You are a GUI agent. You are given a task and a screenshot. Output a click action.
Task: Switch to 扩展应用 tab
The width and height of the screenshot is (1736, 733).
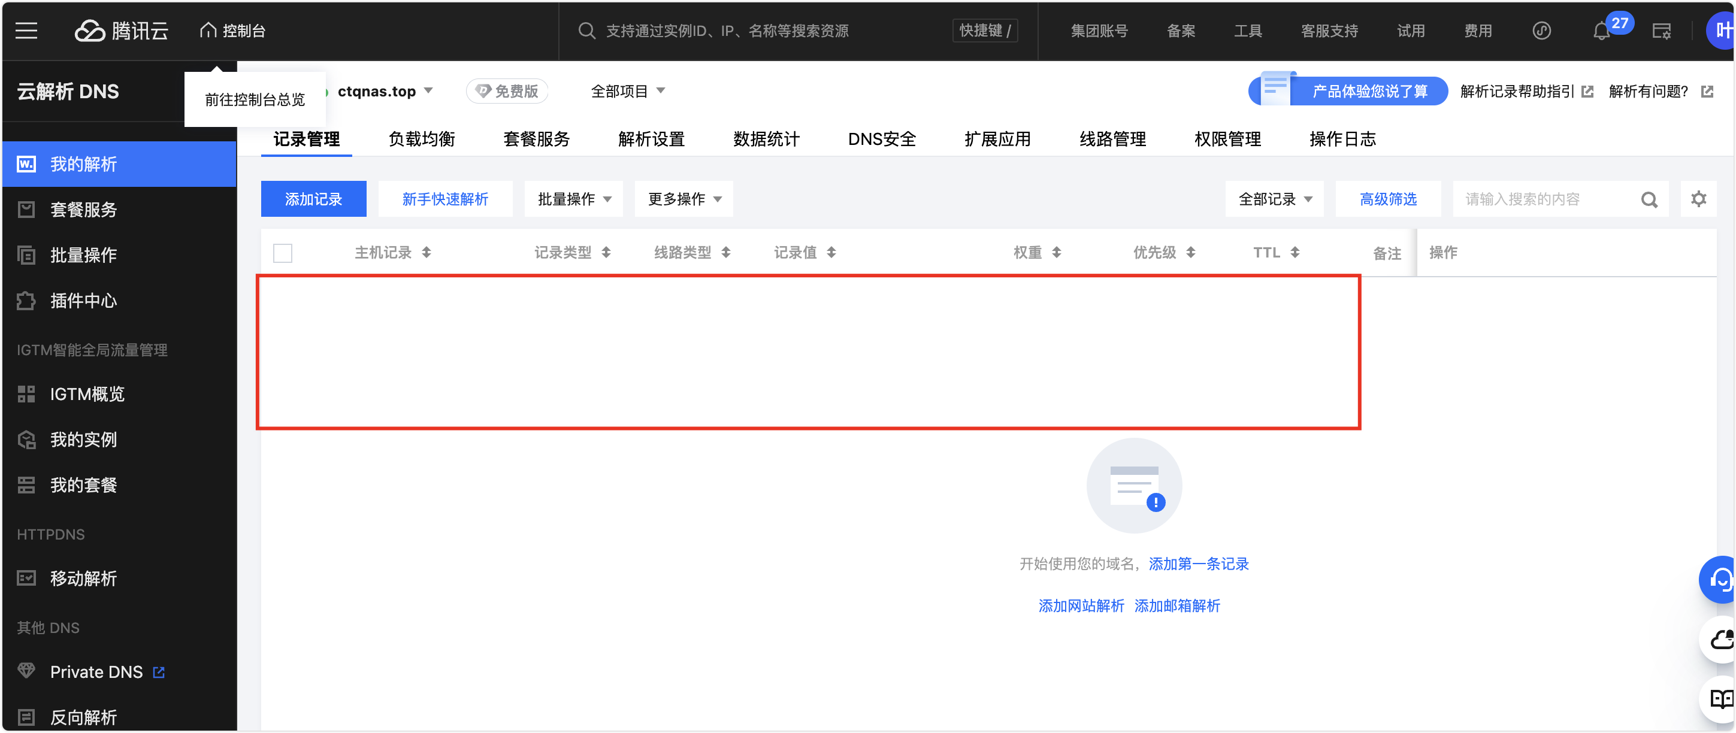(997, 139)
